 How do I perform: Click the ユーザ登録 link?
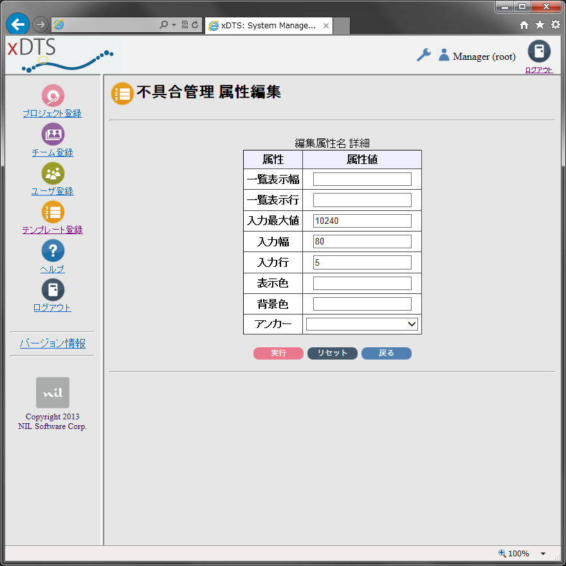(x=52, y=191)
